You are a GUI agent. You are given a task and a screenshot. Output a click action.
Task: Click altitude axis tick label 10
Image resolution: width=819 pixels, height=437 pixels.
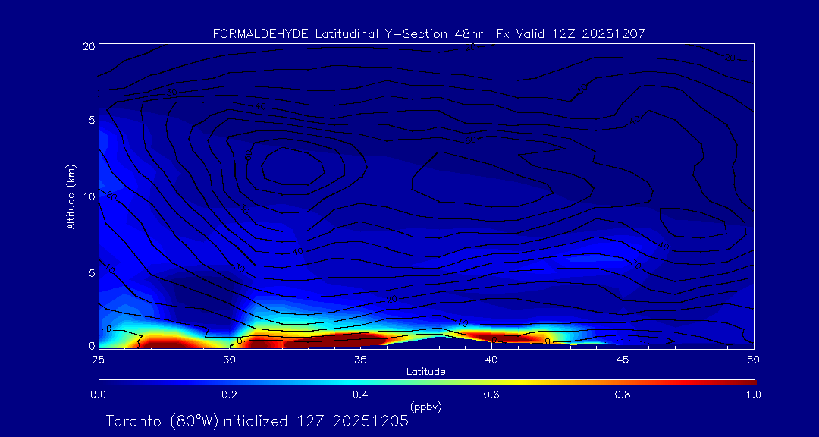pos(88,196)
